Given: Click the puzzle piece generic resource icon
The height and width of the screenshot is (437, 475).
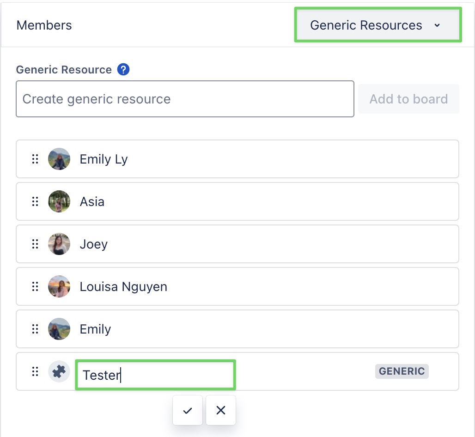Looking at the screenshot, I should pos(59,372).
